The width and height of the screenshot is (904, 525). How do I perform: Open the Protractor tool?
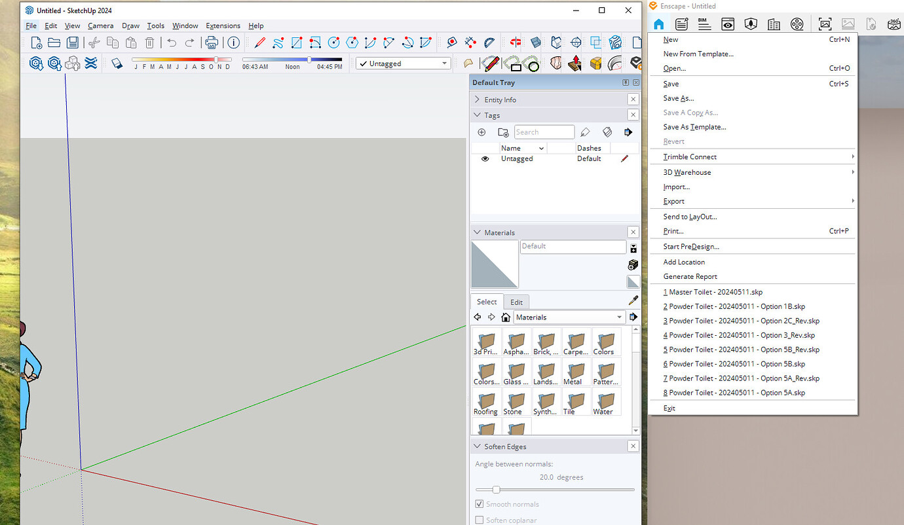pos(489,43)
